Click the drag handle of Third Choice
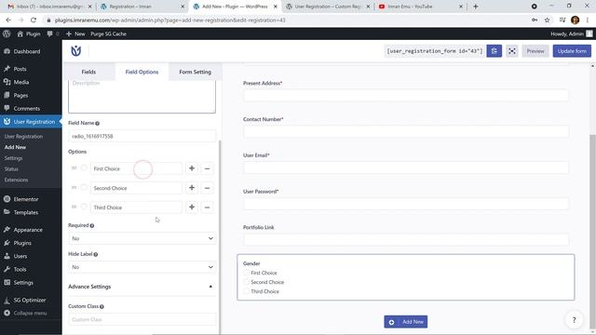 (x=74, y=207)
